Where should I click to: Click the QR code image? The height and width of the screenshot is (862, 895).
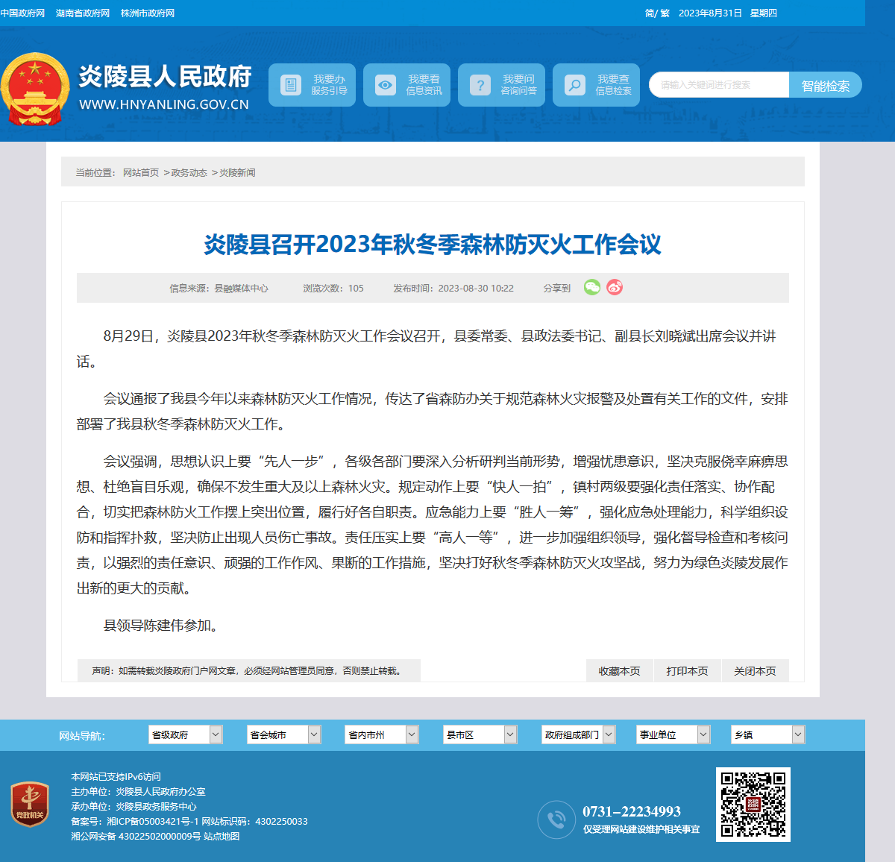coord(753,805)
